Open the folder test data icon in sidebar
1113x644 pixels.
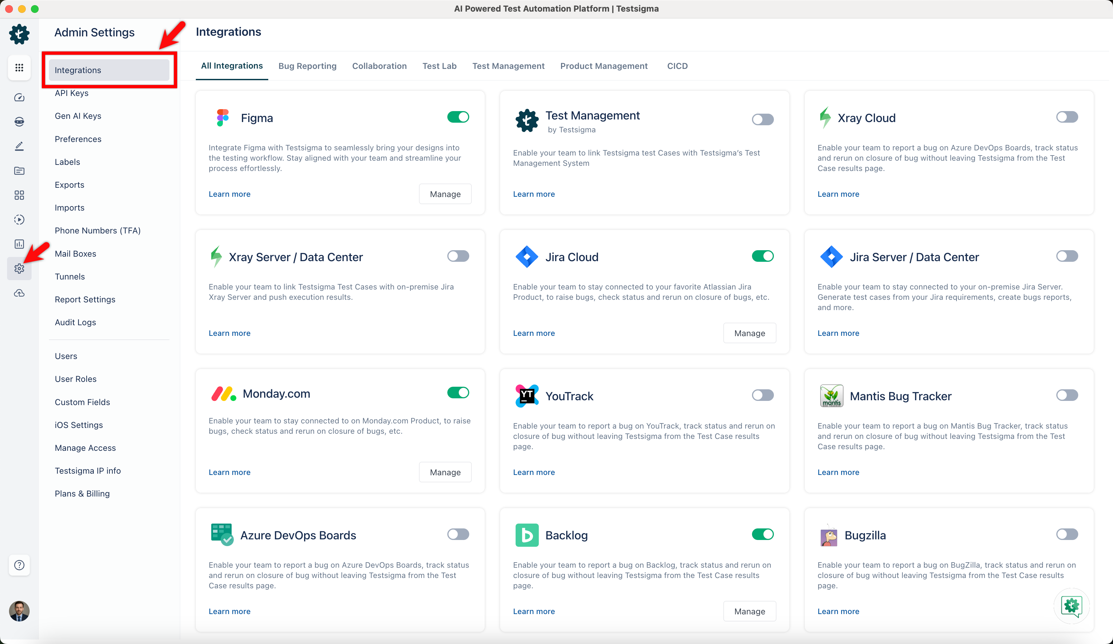19,171
